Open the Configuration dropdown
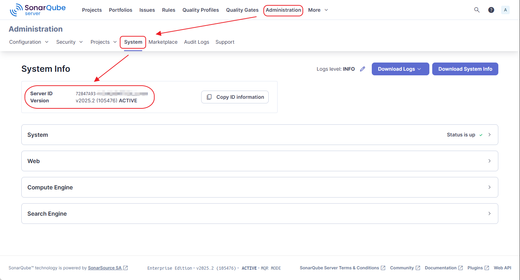This screenshot has height=280, width=520. [29, 42]
